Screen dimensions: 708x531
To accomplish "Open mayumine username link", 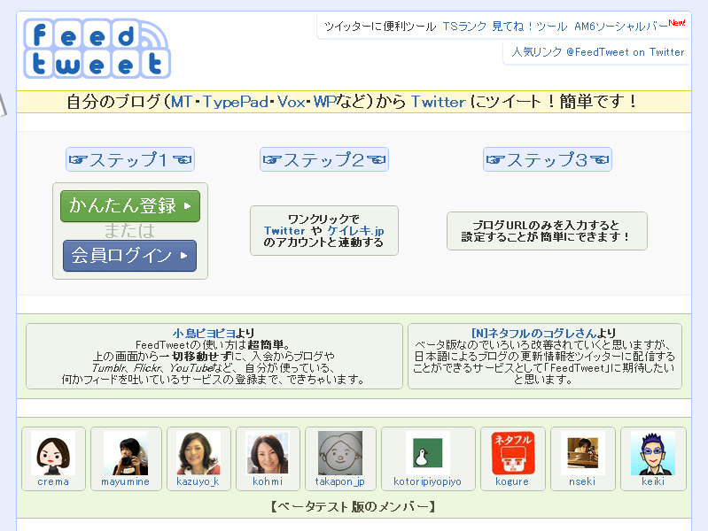I will (126, 481).
